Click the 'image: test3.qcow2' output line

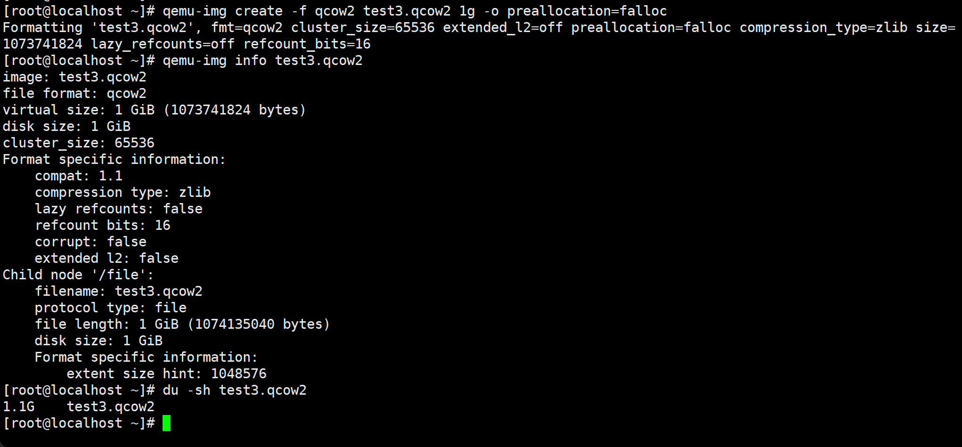(x=74, y=77)
